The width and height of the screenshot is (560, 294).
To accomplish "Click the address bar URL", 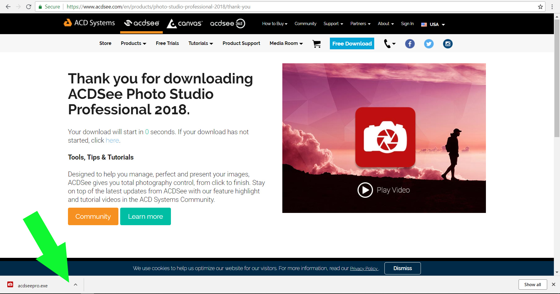I will pyautogui.click(x=158, y=7).
